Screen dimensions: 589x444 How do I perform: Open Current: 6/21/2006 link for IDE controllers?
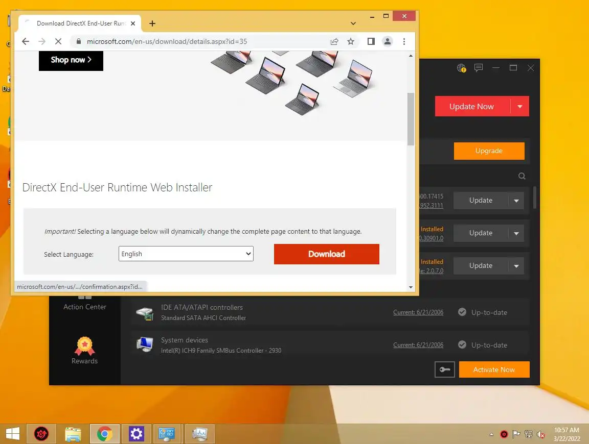pos(418,312)
